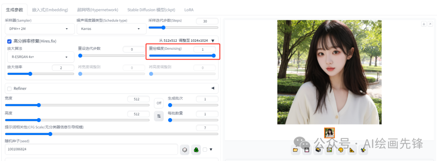The image size is (437, 161).
Task: Send image to img2img via picture icon
Action: 329,150
